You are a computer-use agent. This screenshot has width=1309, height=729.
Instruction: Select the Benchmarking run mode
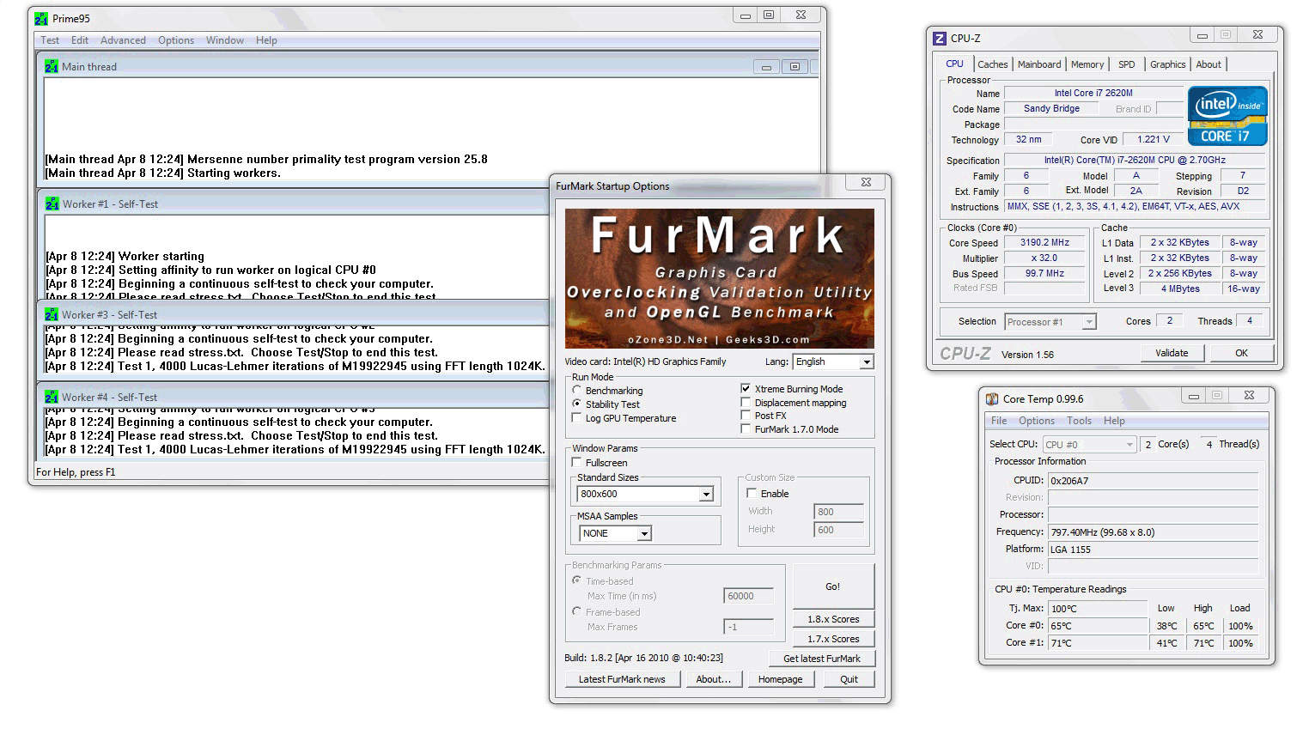pos(577,390)
